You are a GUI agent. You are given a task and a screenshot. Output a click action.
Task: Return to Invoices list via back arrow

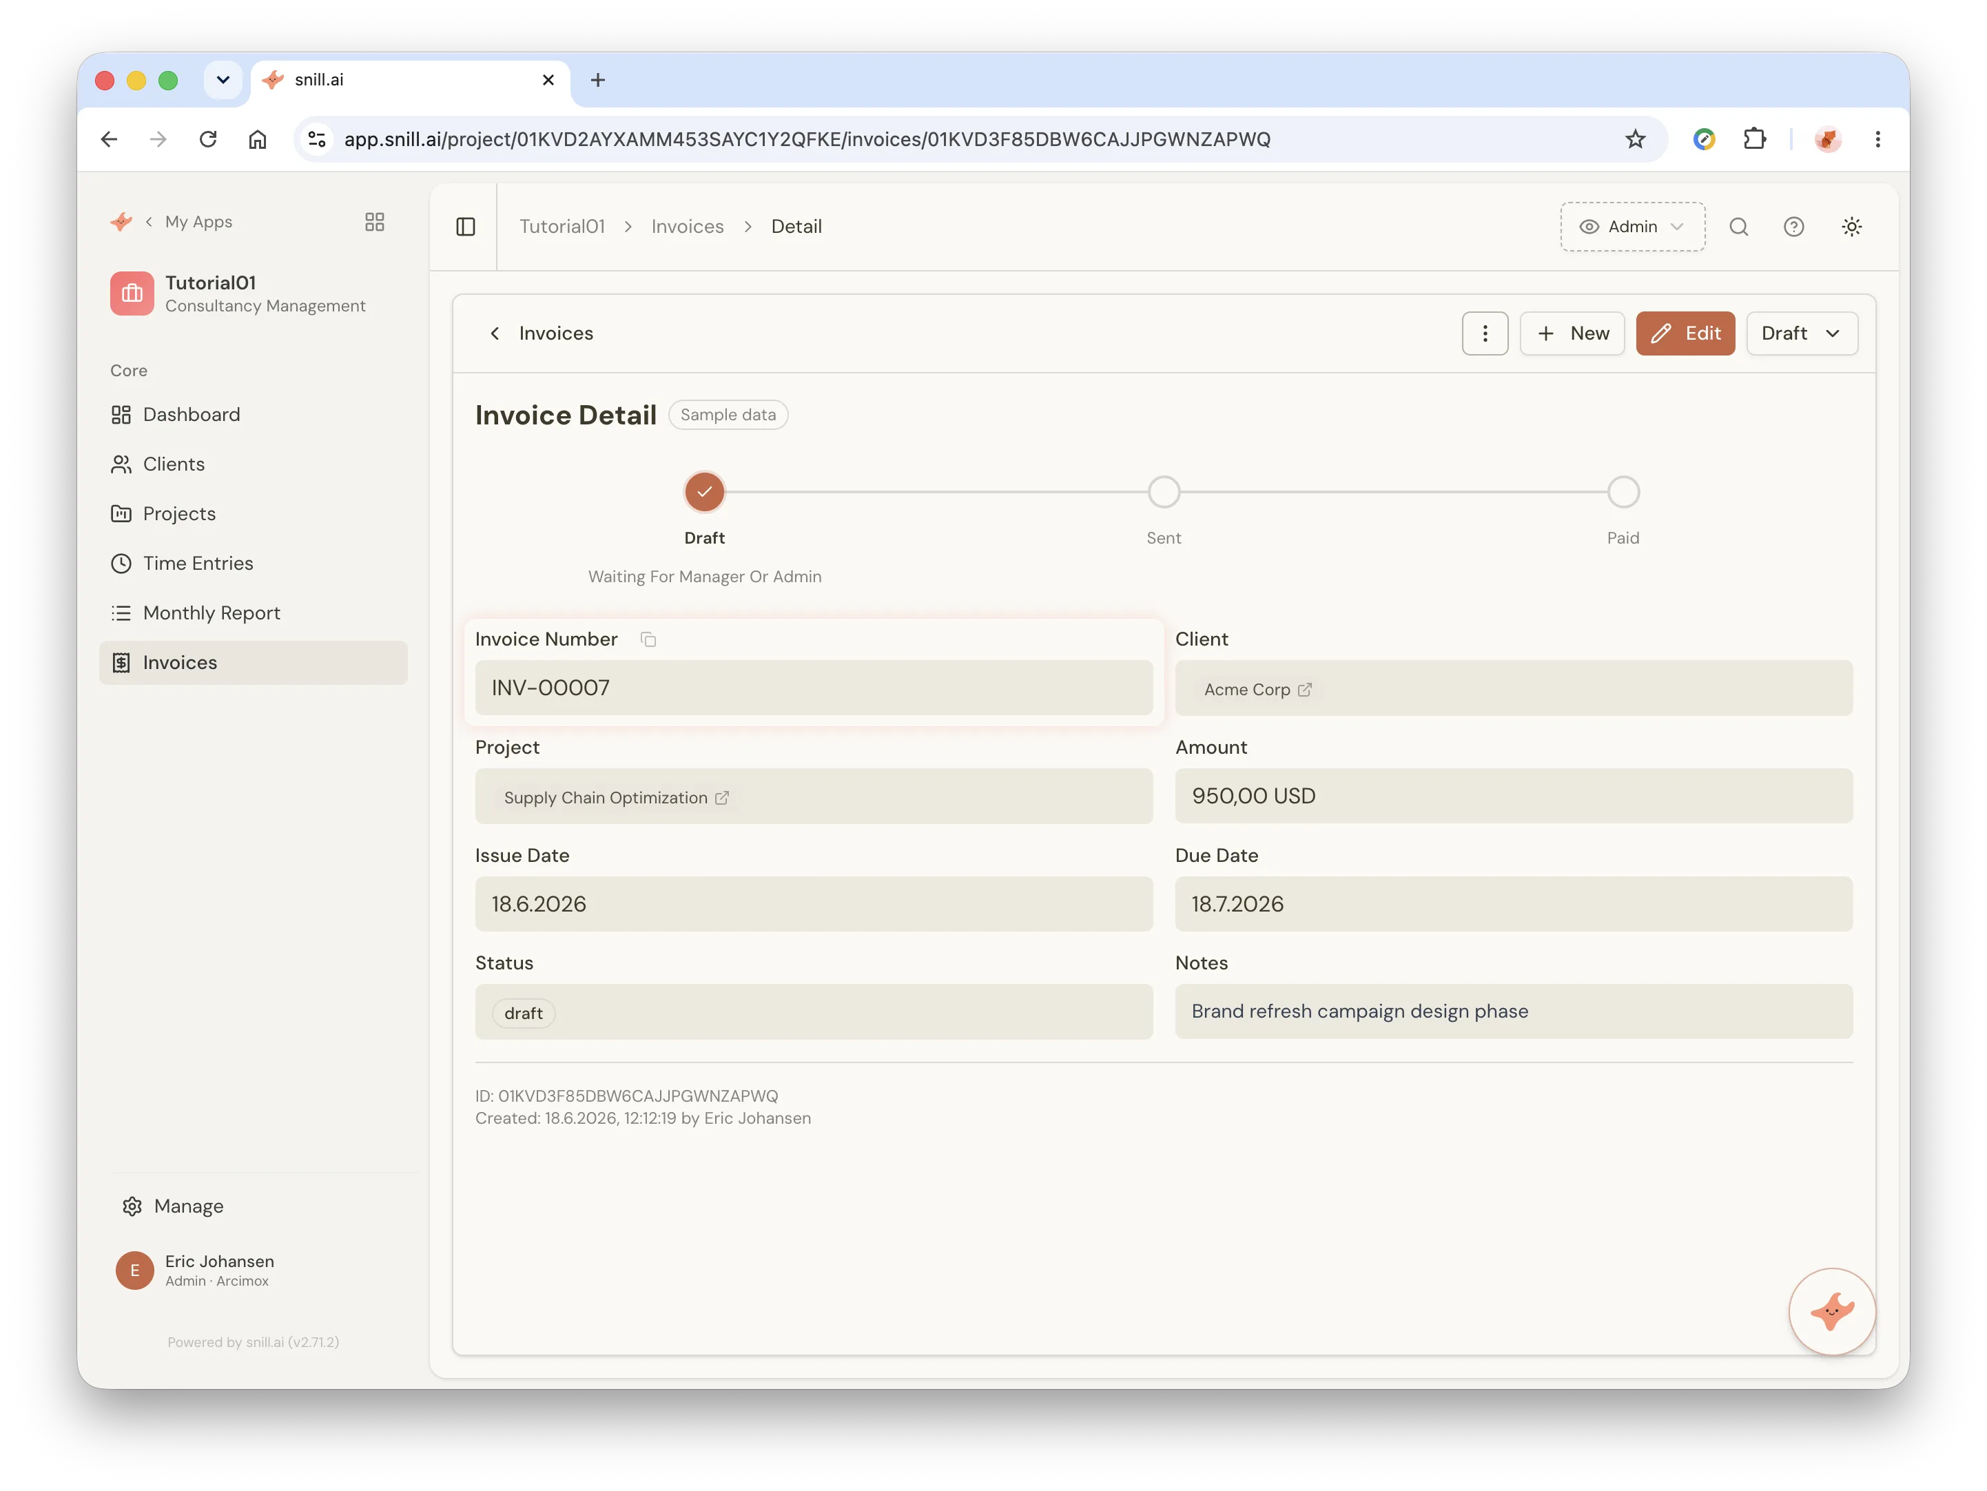click(495, 333)
